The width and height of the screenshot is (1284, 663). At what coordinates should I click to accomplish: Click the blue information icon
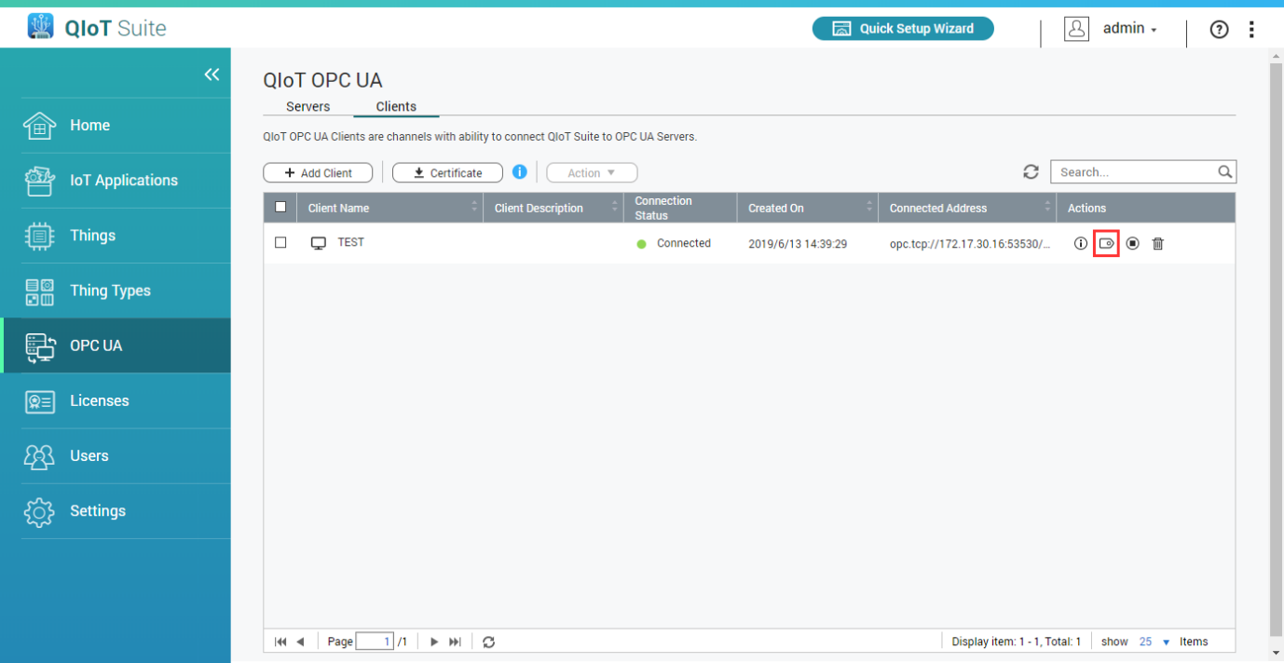click(x=520, y=172)
